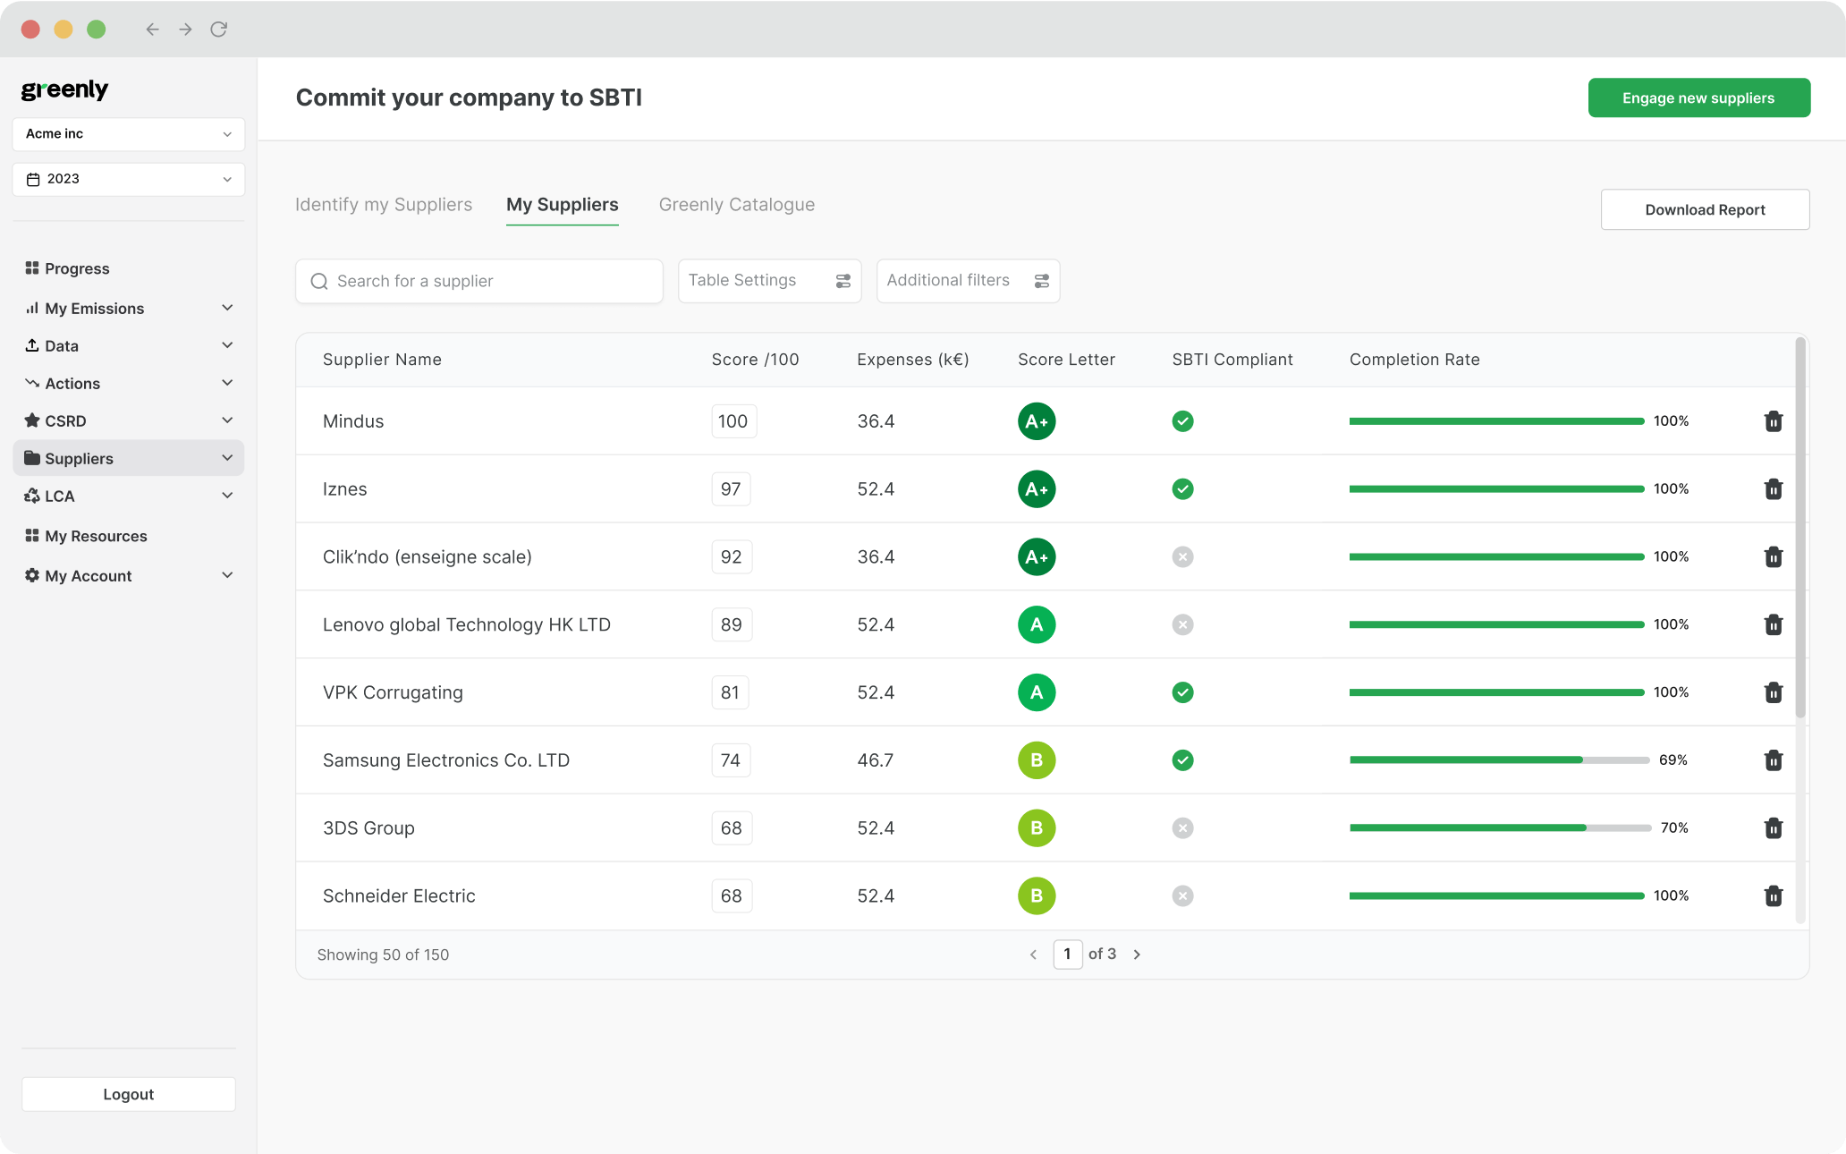
Task: Click the browser reload icon
Action: click(218, 30)
